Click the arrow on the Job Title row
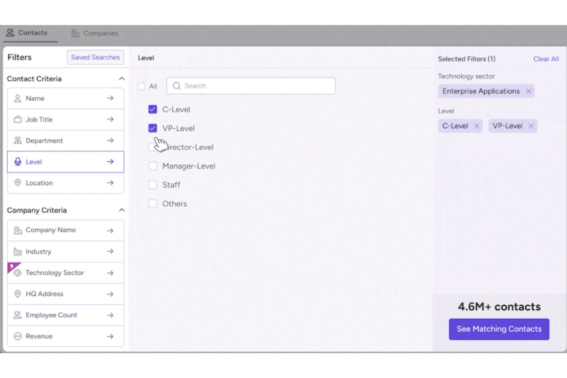 [110, 119]
